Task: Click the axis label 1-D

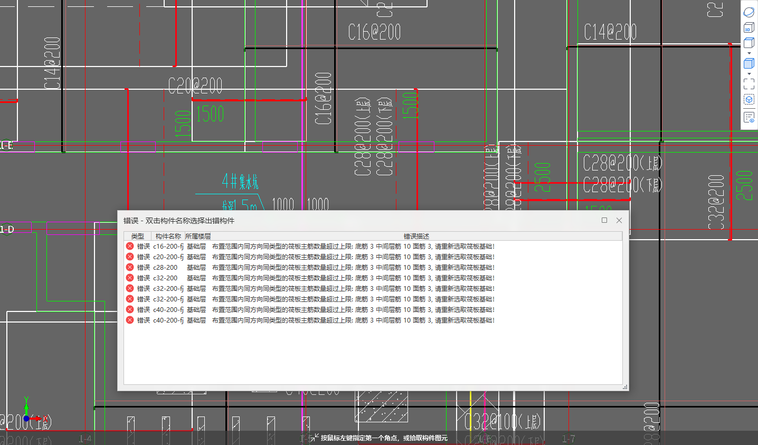Action: pos(7,229)
